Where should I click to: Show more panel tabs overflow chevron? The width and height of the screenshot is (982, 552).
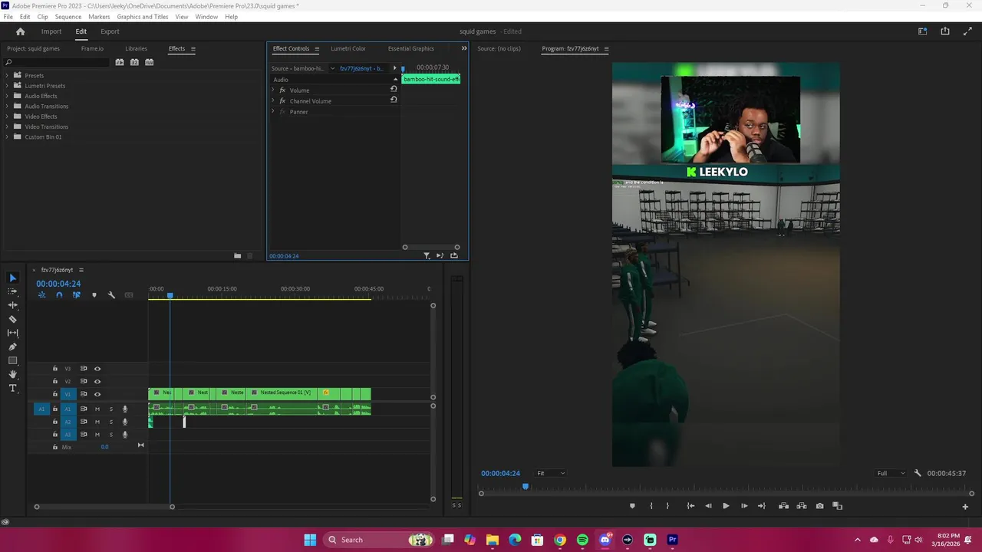463,48
